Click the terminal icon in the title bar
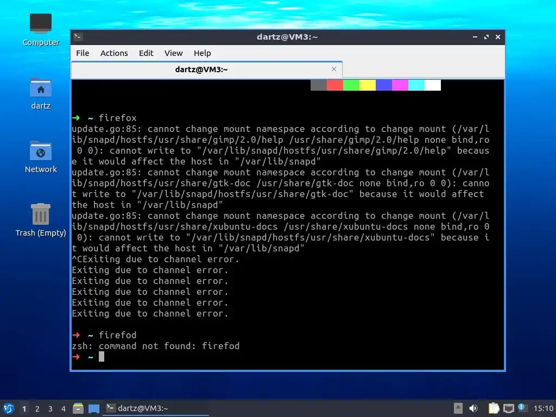This screenshot has width=556, height=417. (x=78, y=36)
